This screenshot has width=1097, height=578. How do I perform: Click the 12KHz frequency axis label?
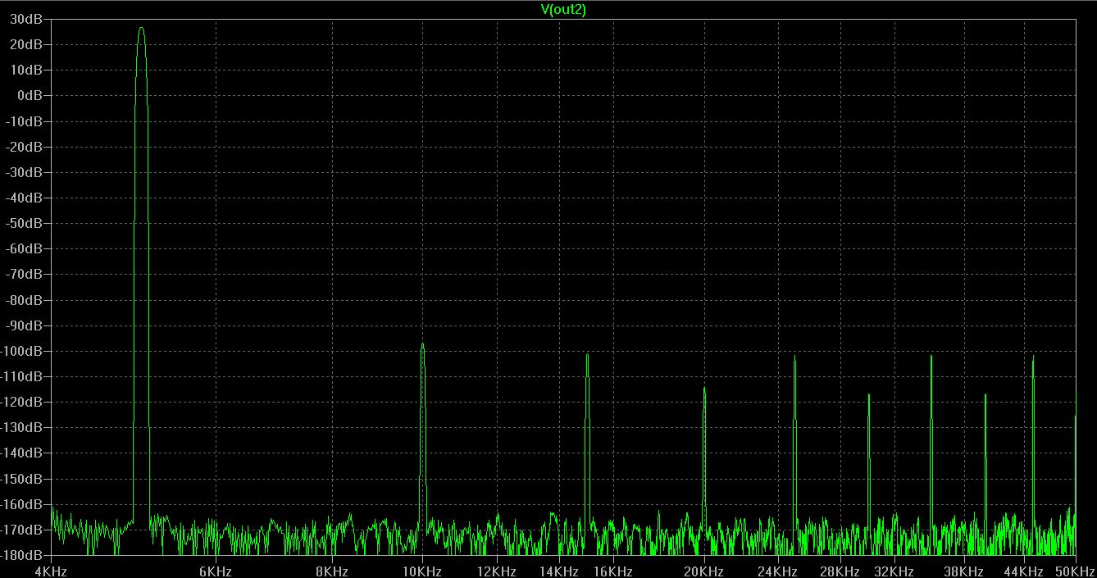496,571
